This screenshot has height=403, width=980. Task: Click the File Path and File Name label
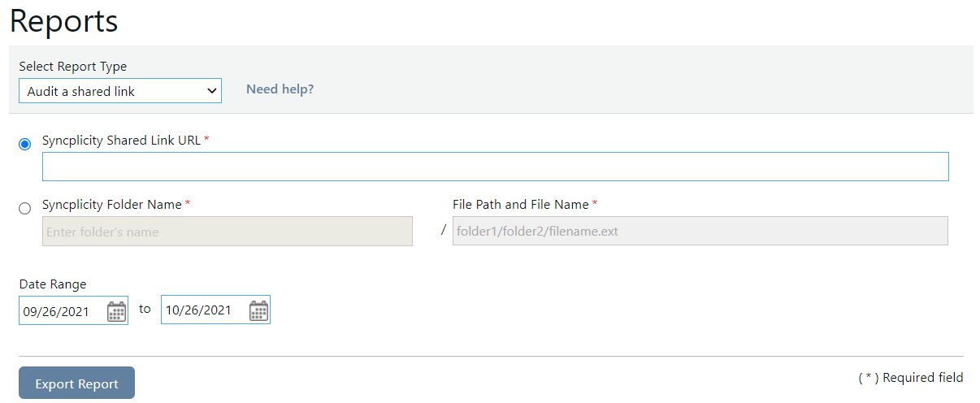tap(520, 205)
